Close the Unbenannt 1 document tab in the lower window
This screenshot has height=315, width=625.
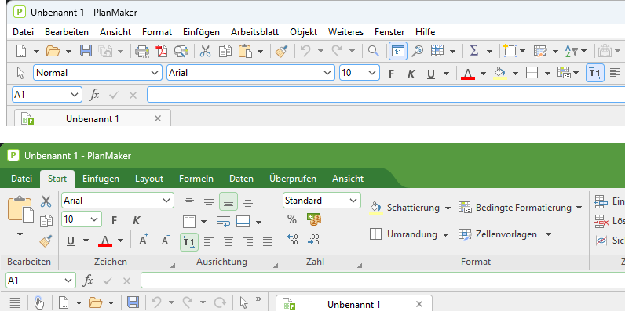419,304
